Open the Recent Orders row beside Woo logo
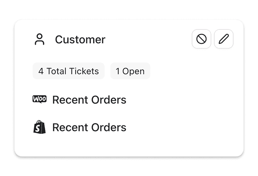The image size is (258, 176). (89, 100)
